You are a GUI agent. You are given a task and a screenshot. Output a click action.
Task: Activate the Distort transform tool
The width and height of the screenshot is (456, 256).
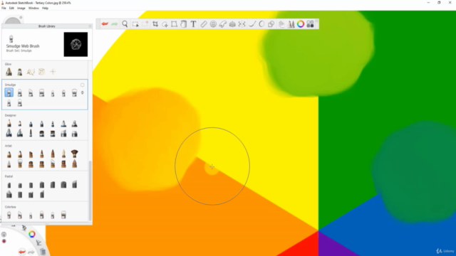pos(174,24)
